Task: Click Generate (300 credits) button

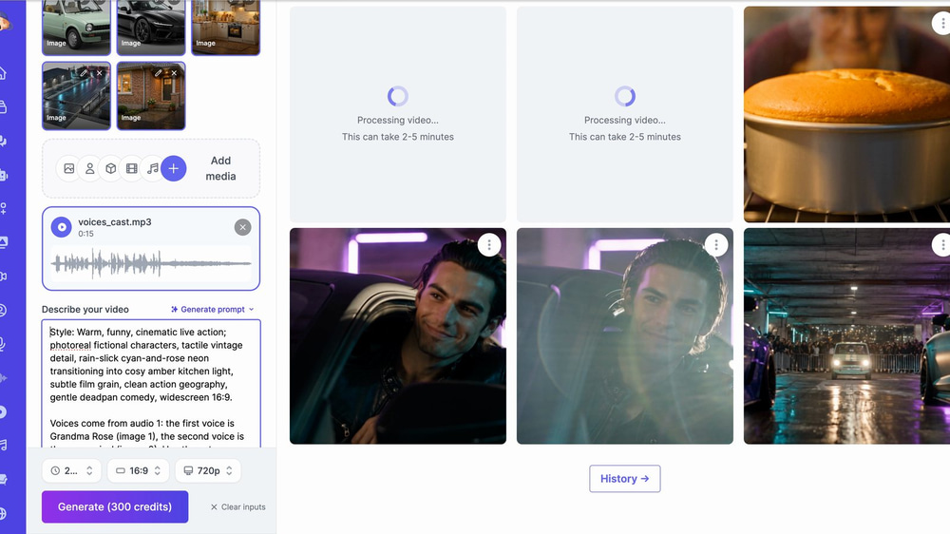Action: 115,506
